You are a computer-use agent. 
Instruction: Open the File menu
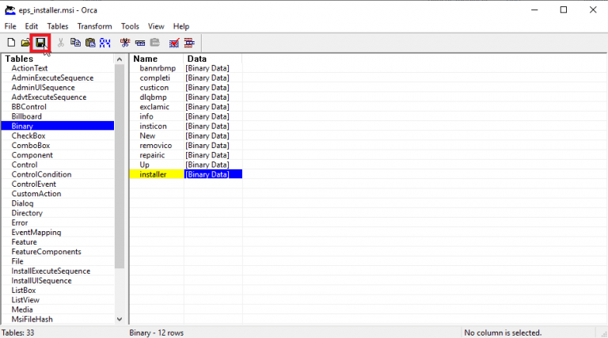10,26
